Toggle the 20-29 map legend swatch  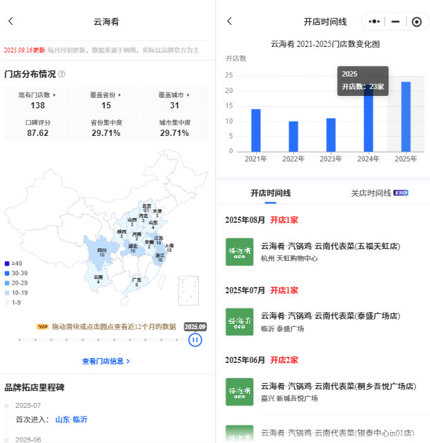[x=7, y=283]
